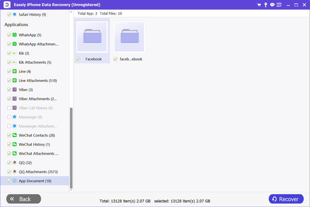Open the faceb...ebook folder thumbnail
The width and height of the screenshot is (310, 207).
[x=129, y=37]
